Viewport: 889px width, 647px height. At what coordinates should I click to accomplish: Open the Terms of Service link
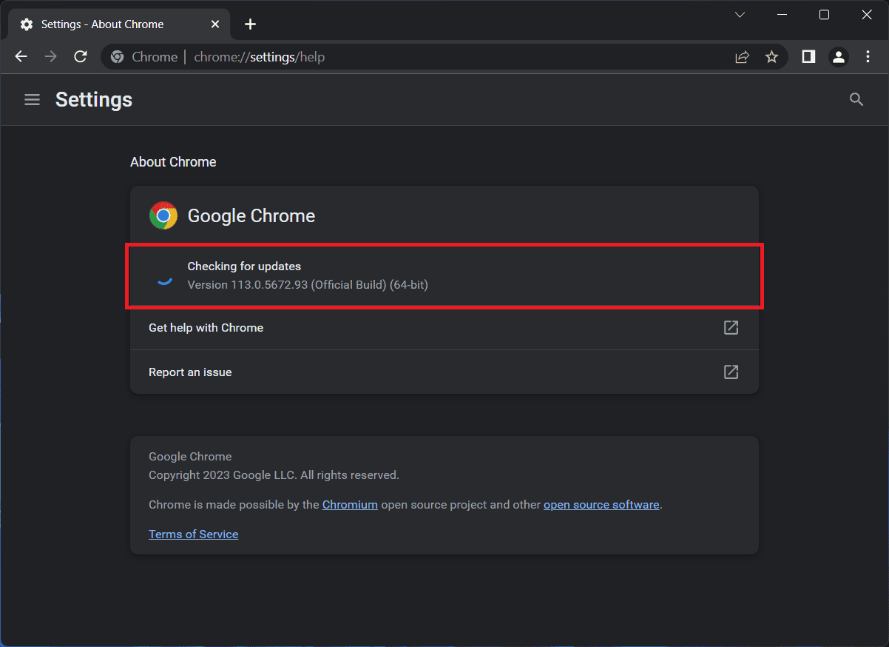click(x=193, y=534)
